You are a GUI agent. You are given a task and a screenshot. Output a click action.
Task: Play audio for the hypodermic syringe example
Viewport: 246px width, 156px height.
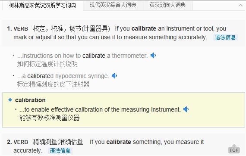click(x=114, y=76)
